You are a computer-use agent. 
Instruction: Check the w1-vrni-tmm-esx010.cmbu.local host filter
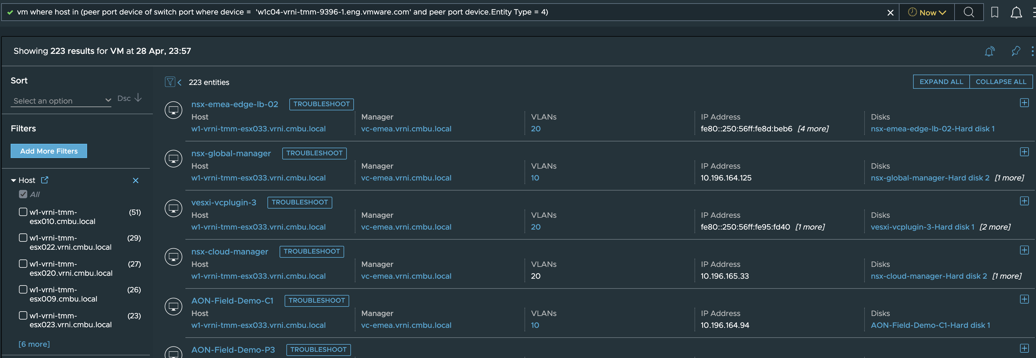coord(23,212)
